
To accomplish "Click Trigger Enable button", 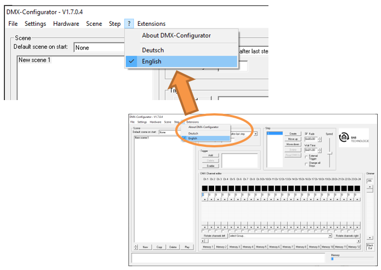I will 210,166.
